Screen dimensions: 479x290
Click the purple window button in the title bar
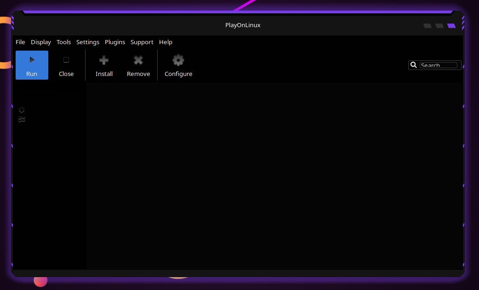pos(451,26)
